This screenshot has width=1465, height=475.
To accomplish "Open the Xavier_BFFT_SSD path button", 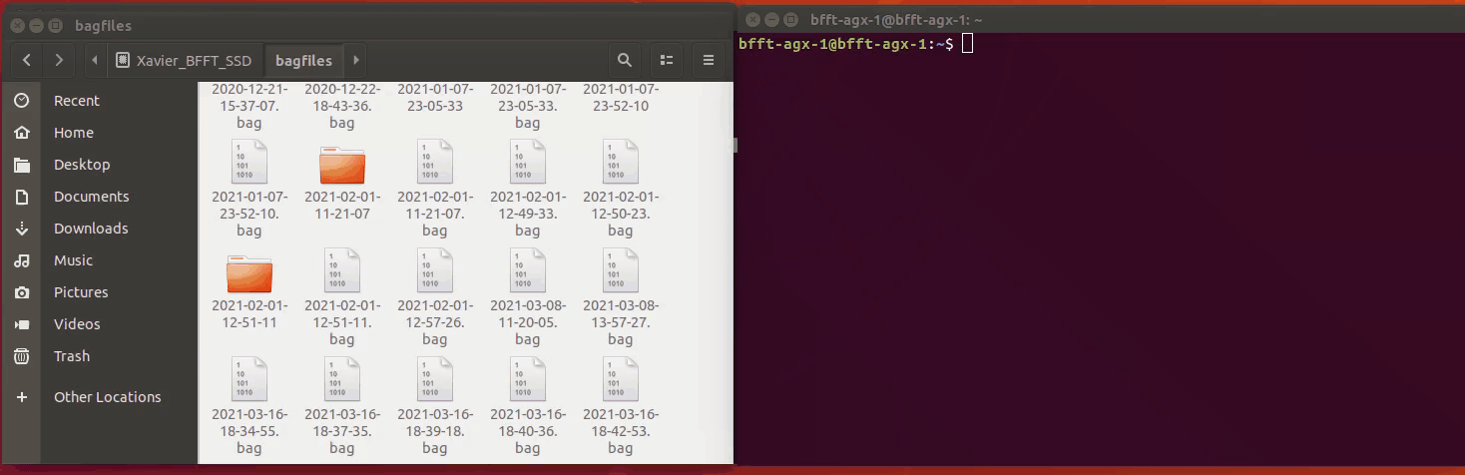I will coord(184,60).
